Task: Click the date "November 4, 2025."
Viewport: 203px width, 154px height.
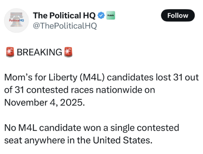Action: pyautogui.click(x=45, y=102)
